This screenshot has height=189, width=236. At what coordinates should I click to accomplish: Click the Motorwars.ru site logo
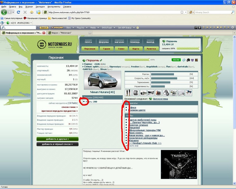pos(55,44)
